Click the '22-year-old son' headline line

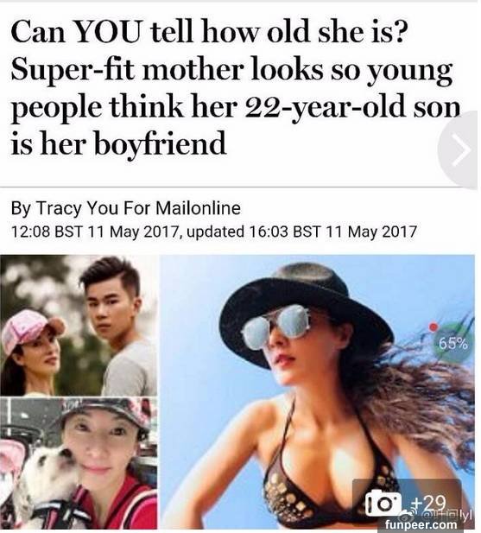tap(235, 106)
